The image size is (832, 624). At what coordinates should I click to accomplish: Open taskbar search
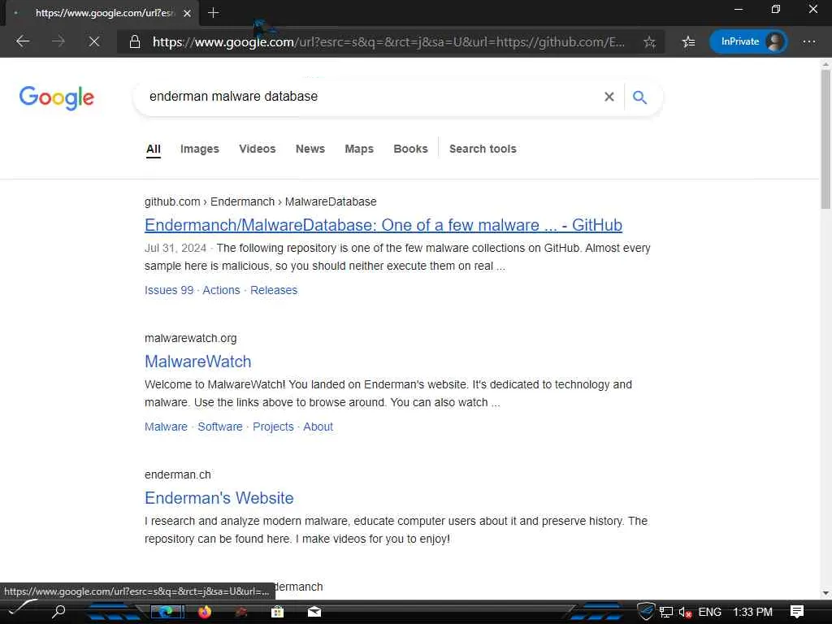click(58, 612)
